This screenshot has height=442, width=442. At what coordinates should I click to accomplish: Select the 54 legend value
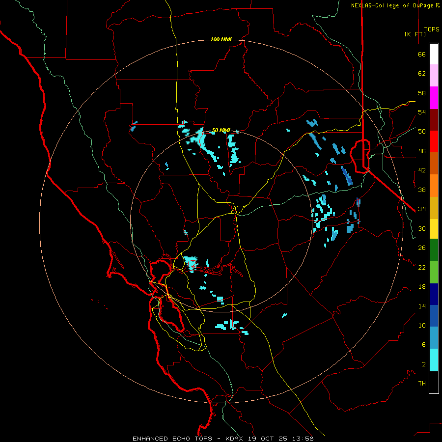point(422,112)
